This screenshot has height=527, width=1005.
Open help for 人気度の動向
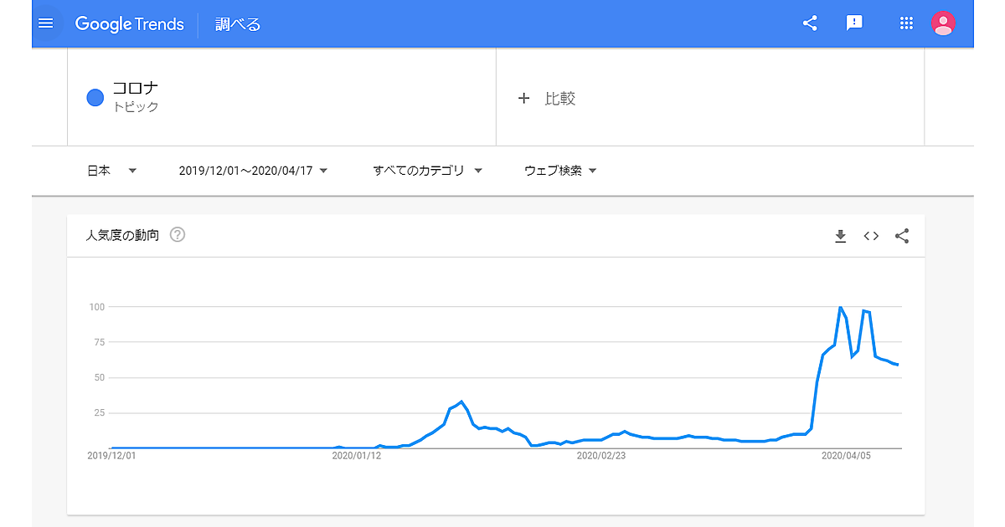tap(178, 235)
